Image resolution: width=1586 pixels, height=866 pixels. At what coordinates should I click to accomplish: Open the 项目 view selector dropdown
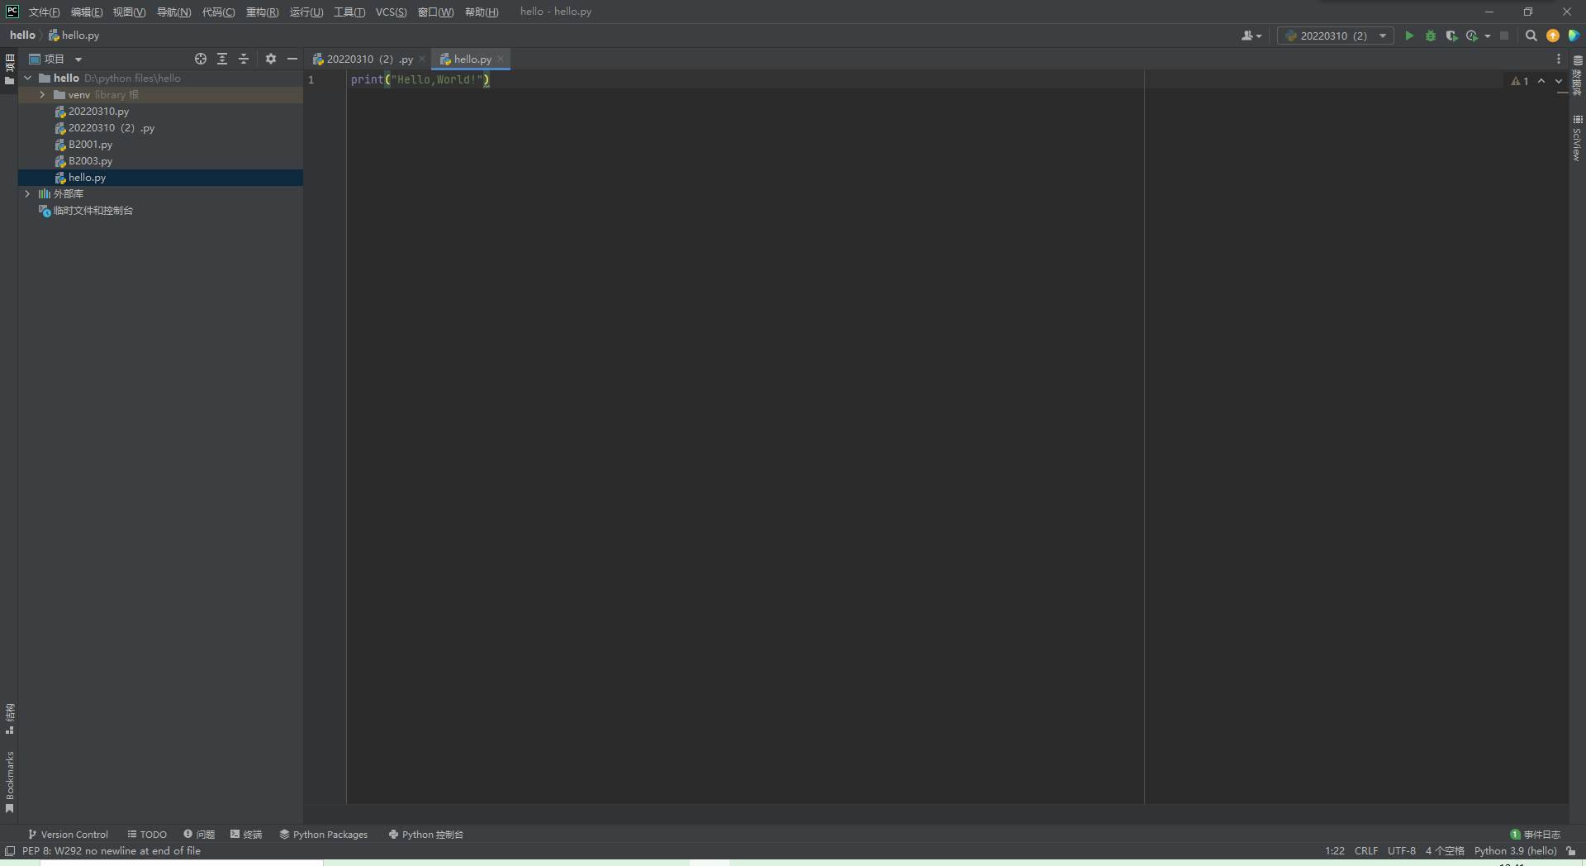[x=55, y=59]
